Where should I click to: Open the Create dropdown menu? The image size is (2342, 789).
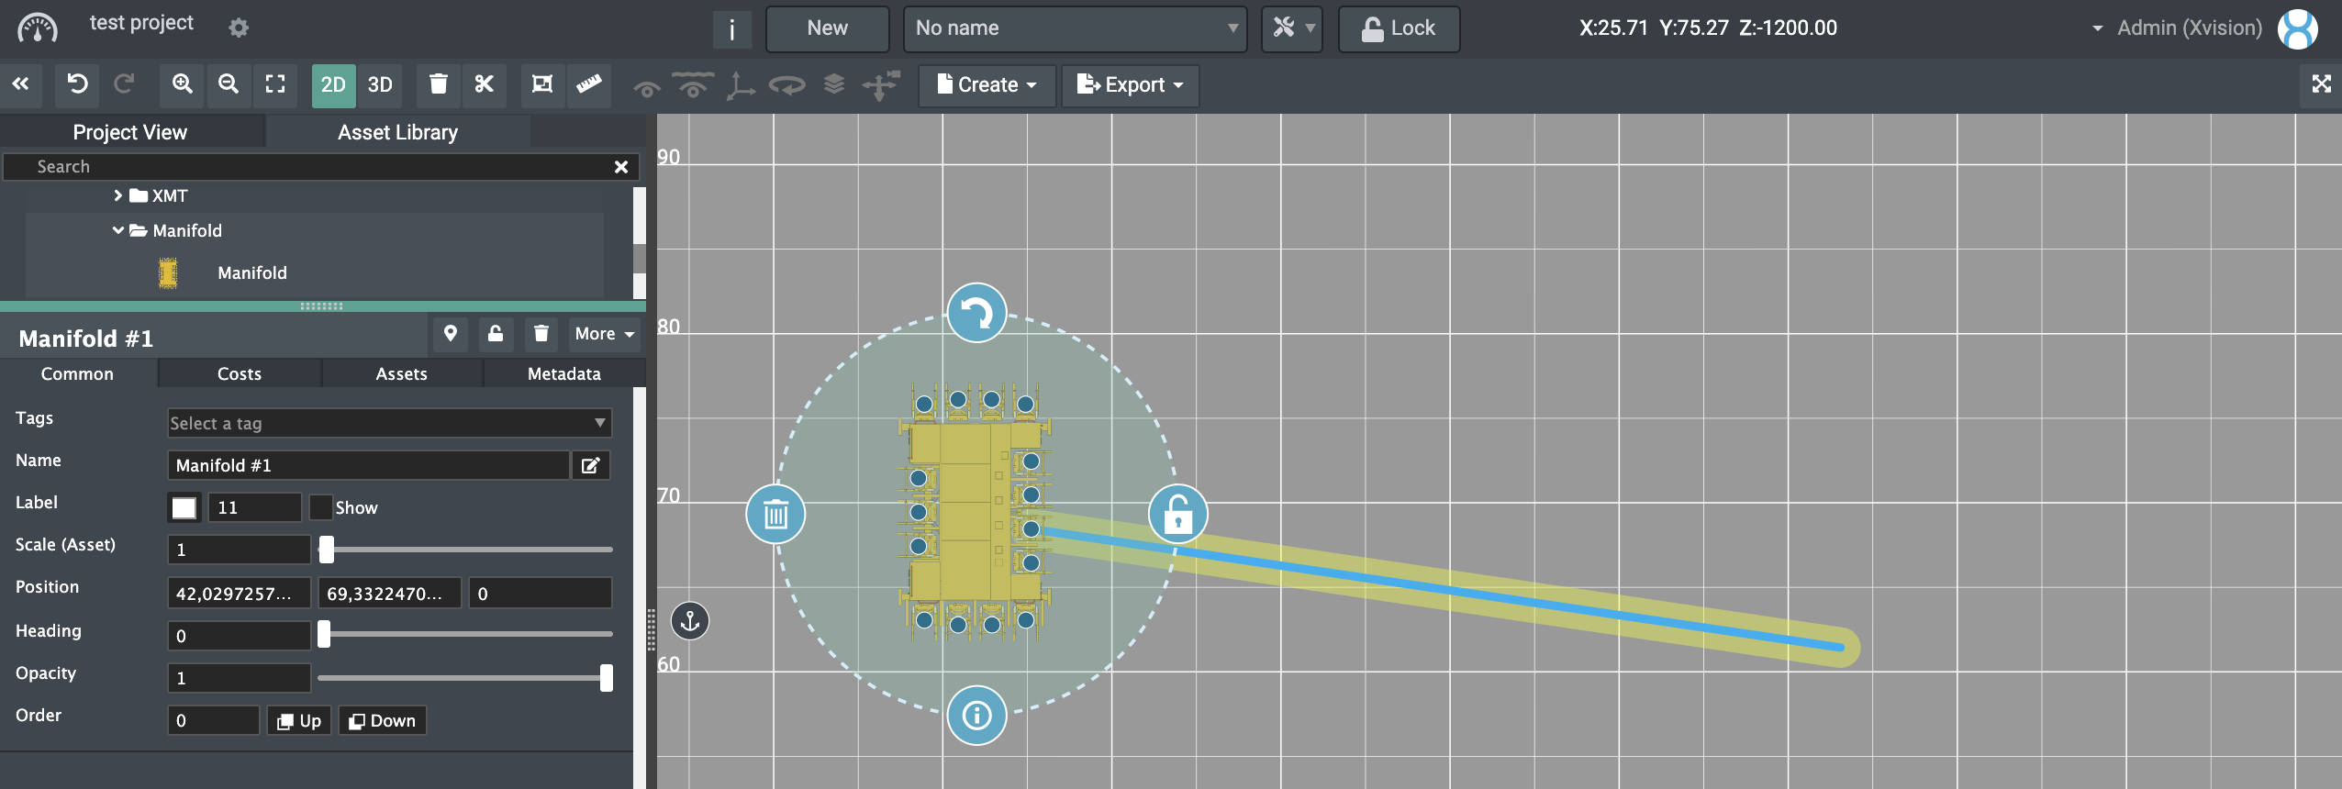pyautogui.click(x=987, y=84)
